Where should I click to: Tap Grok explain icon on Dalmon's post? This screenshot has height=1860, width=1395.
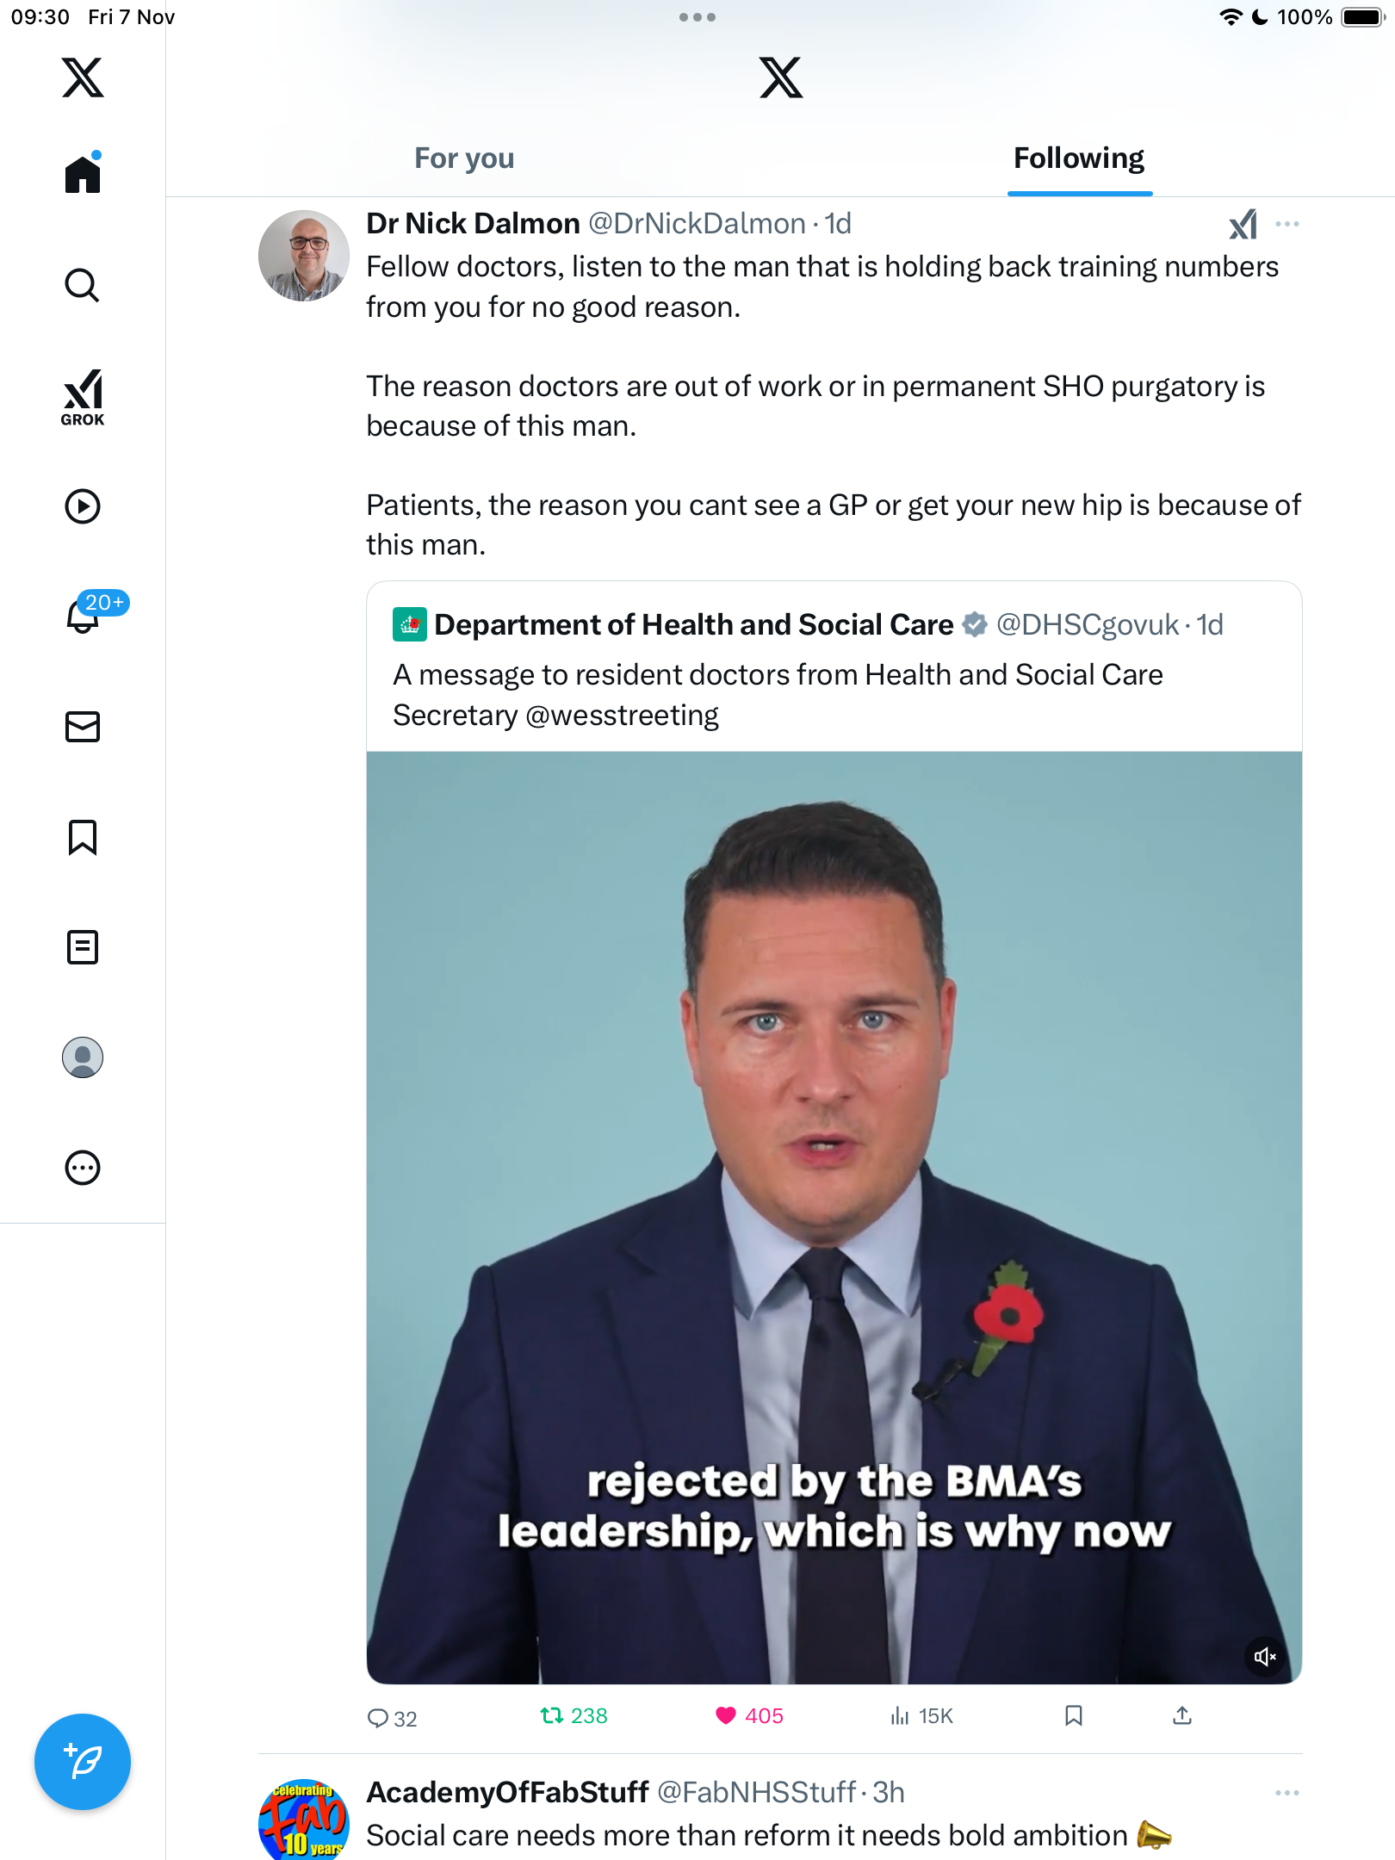coord(1243,225)
